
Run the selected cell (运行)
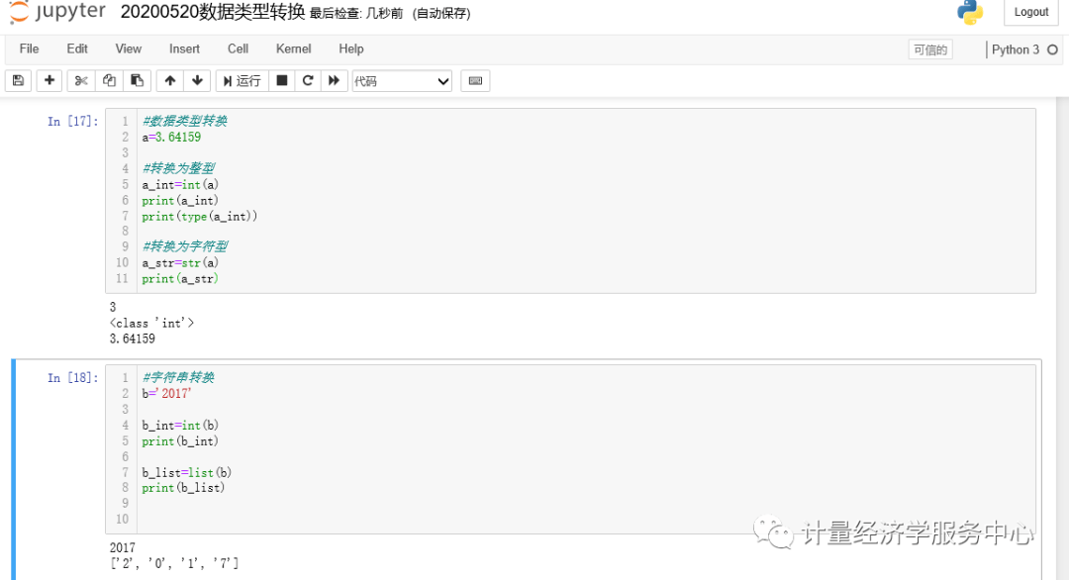243,80
